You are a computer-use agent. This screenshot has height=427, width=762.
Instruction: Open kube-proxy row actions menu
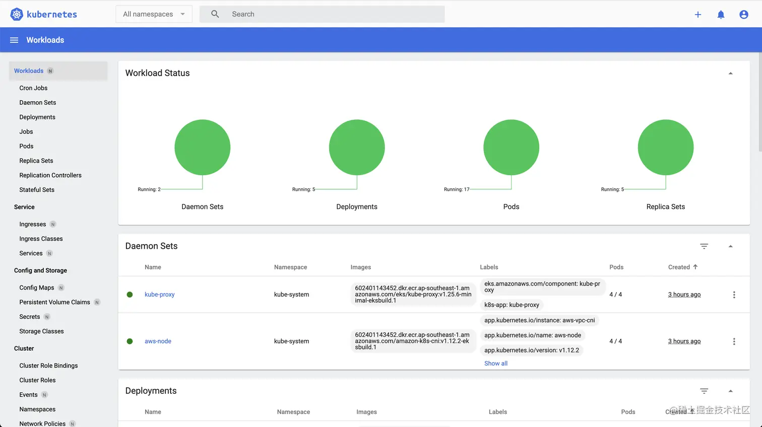click(734, 295)
